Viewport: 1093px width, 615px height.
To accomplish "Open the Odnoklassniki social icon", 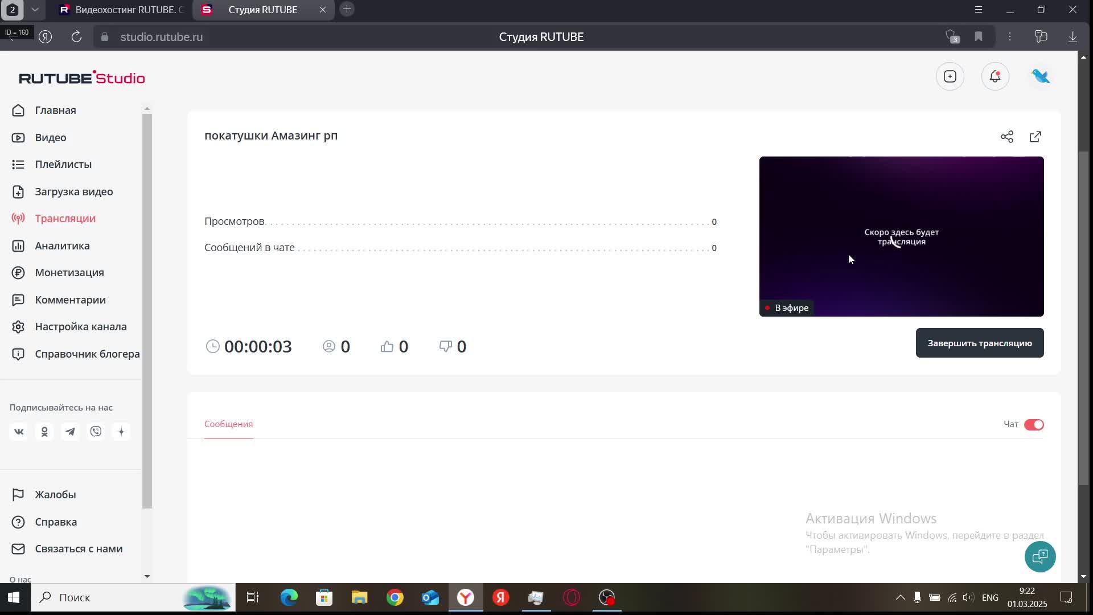I will [x=44, y=432].
